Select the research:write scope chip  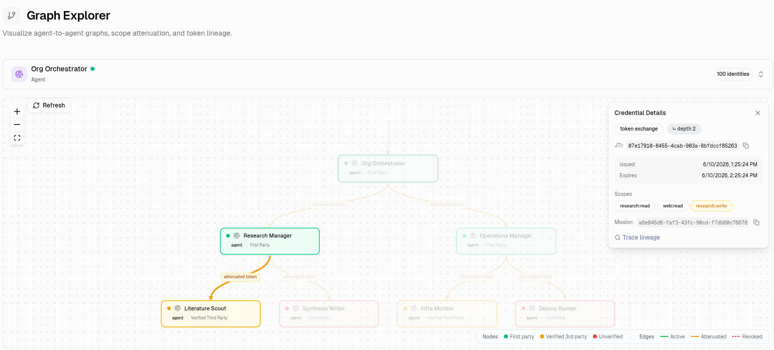pos(711,206)
